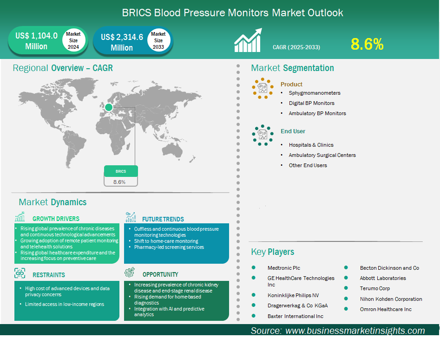Click the green location dot on the map

click(109, 108)
